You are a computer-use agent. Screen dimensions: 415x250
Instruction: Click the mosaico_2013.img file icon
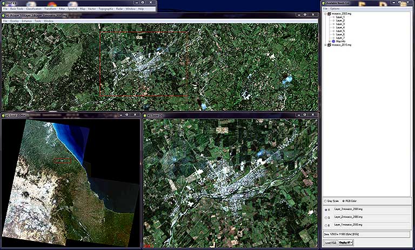point(329,45)
